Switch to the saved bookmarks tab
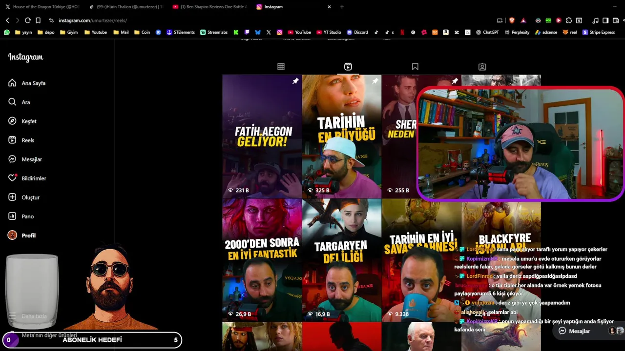The height and width of the screenshot is (351, 625). (415, 67)
